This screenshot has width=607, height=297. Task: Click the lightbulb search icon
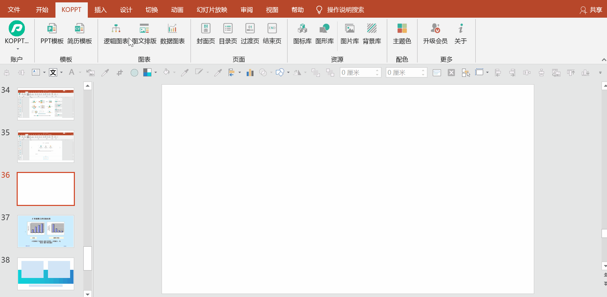(319, 10)
